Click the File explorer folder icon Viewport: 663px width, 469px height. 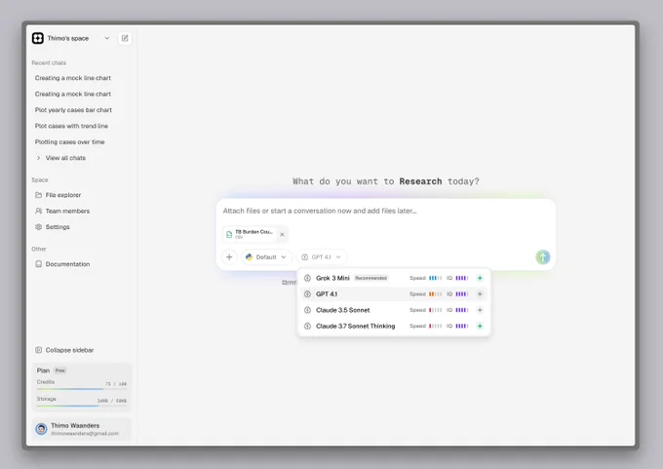(x=38, y=195)
